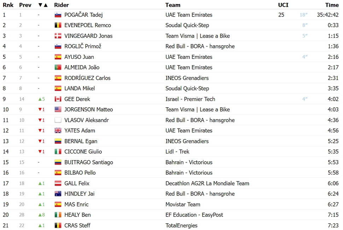Open the Lidl - Trek team link
The width and height of the screenshot is (343, 230).
pyautogui.click(x=177, y=152)
